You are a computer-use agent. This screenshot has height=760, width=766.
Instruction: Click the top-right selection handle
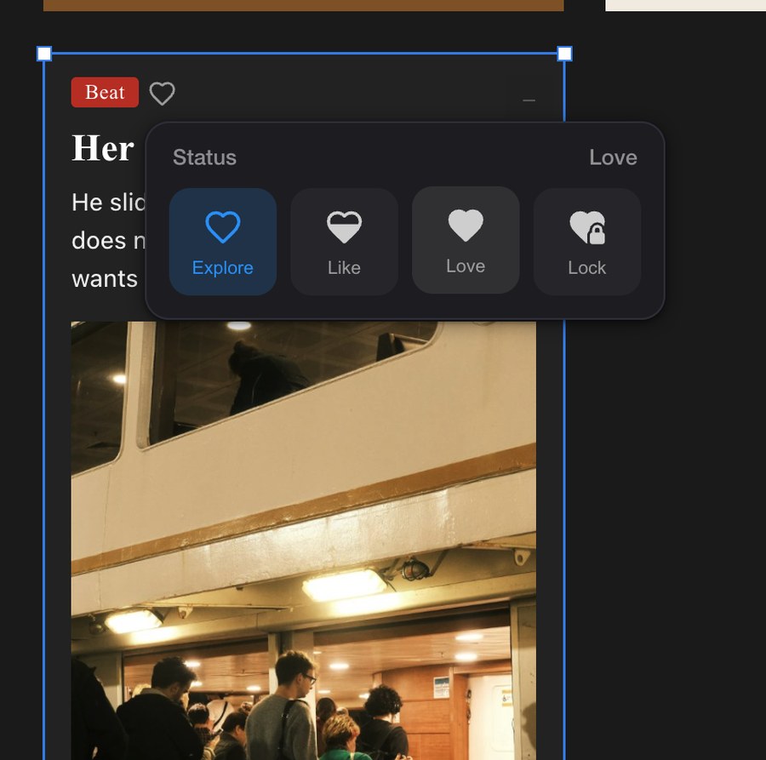[x=565, y=54]
